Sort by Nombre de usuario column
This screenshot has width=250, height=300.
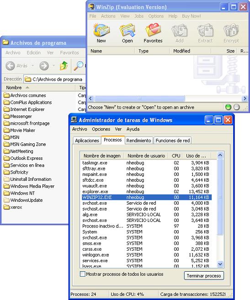pyautogui.click(x=146, y=156)
